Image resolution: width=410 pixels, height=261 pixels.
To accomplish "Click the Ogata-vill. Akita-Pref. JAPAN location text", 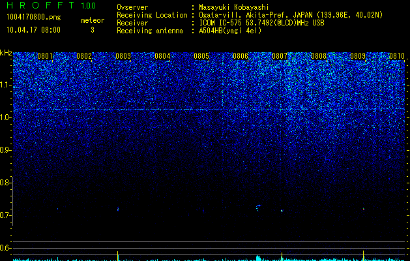I will click(x=291, y=15).
